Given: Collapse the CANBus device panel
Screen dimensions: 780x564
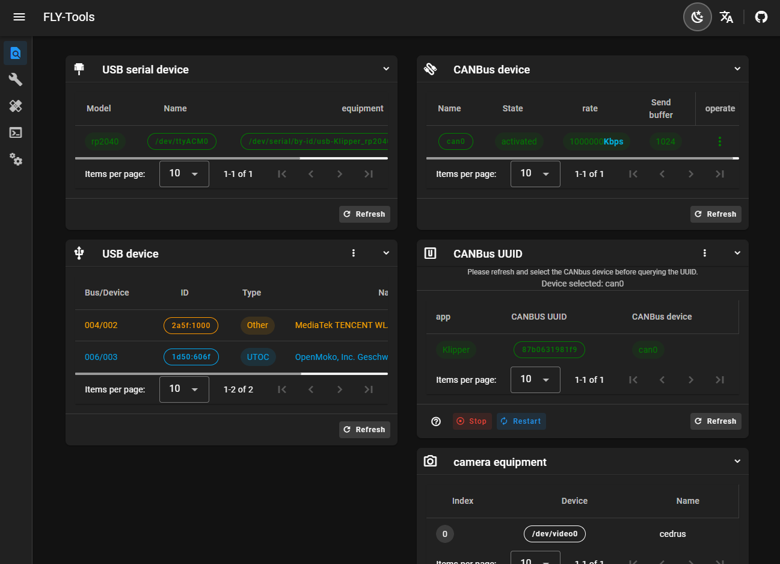Looking at the screenshot, I should pyautogui.click(x=737, y=69).
